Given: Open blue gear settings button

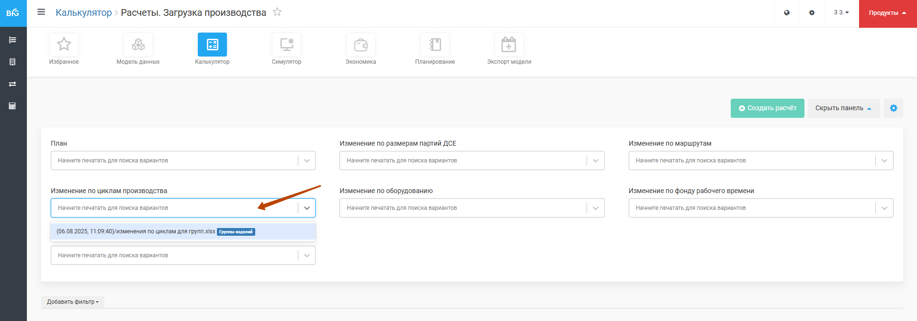Looking at the screenshot, I should coord(894,108).
